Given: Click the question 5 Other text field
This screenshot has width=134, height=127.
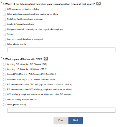Looking at the screenshot, I should [61, 50].
